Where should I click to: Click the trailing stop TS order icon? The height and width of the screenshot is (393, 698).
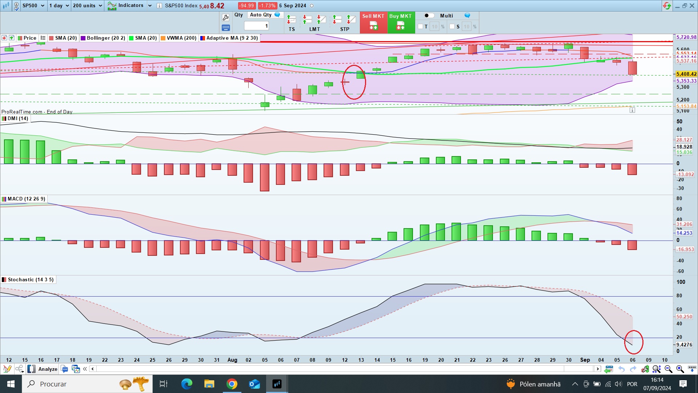tap(292, 20)
